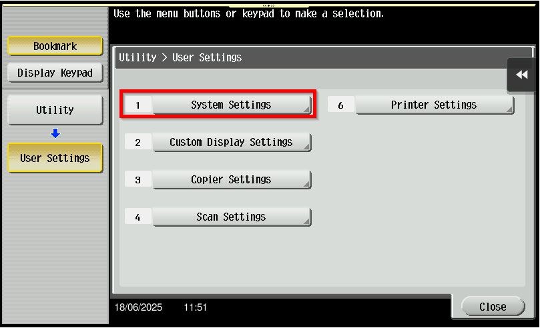Viewport: 540px width, 328px height.
Task: Open Printer Settings menu
Action: tap(435, 105)
